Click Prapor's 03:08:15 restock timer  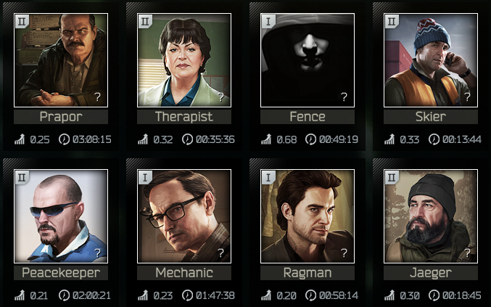[x=92, y=139]
